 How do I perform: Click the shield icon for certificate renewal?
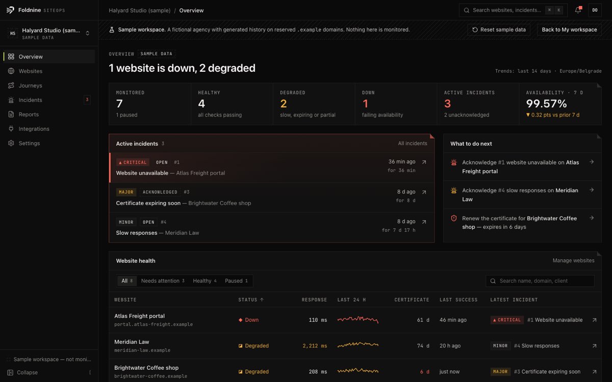[x=454, y=219]
